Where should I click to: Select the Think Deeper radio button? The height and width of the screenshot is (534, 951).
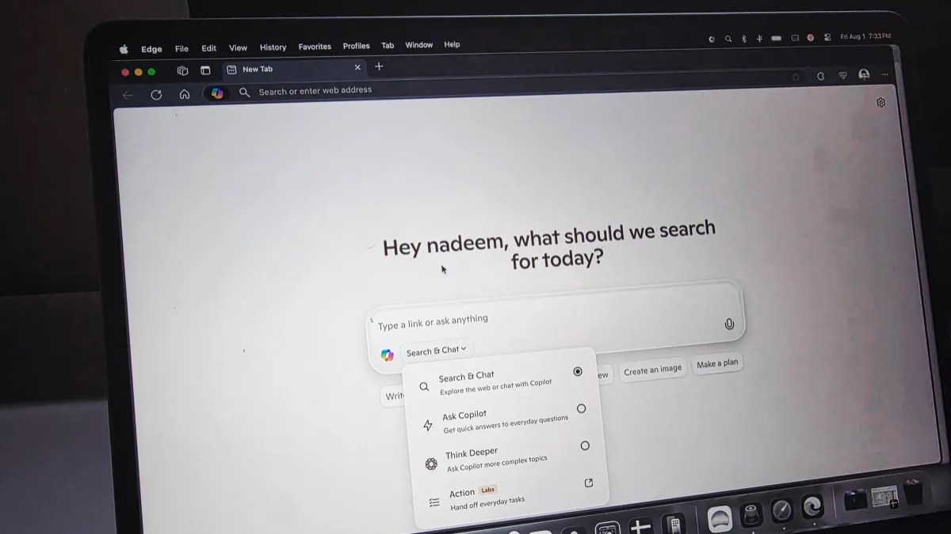584,445
